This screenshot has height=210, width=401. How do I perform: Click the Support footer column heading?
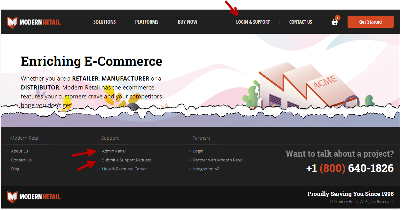coord(110,138)
